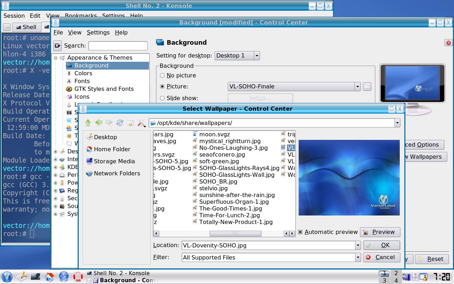Switch to the Shell tab in Konsole
The image size is (454, 284).
coord(26,27)
